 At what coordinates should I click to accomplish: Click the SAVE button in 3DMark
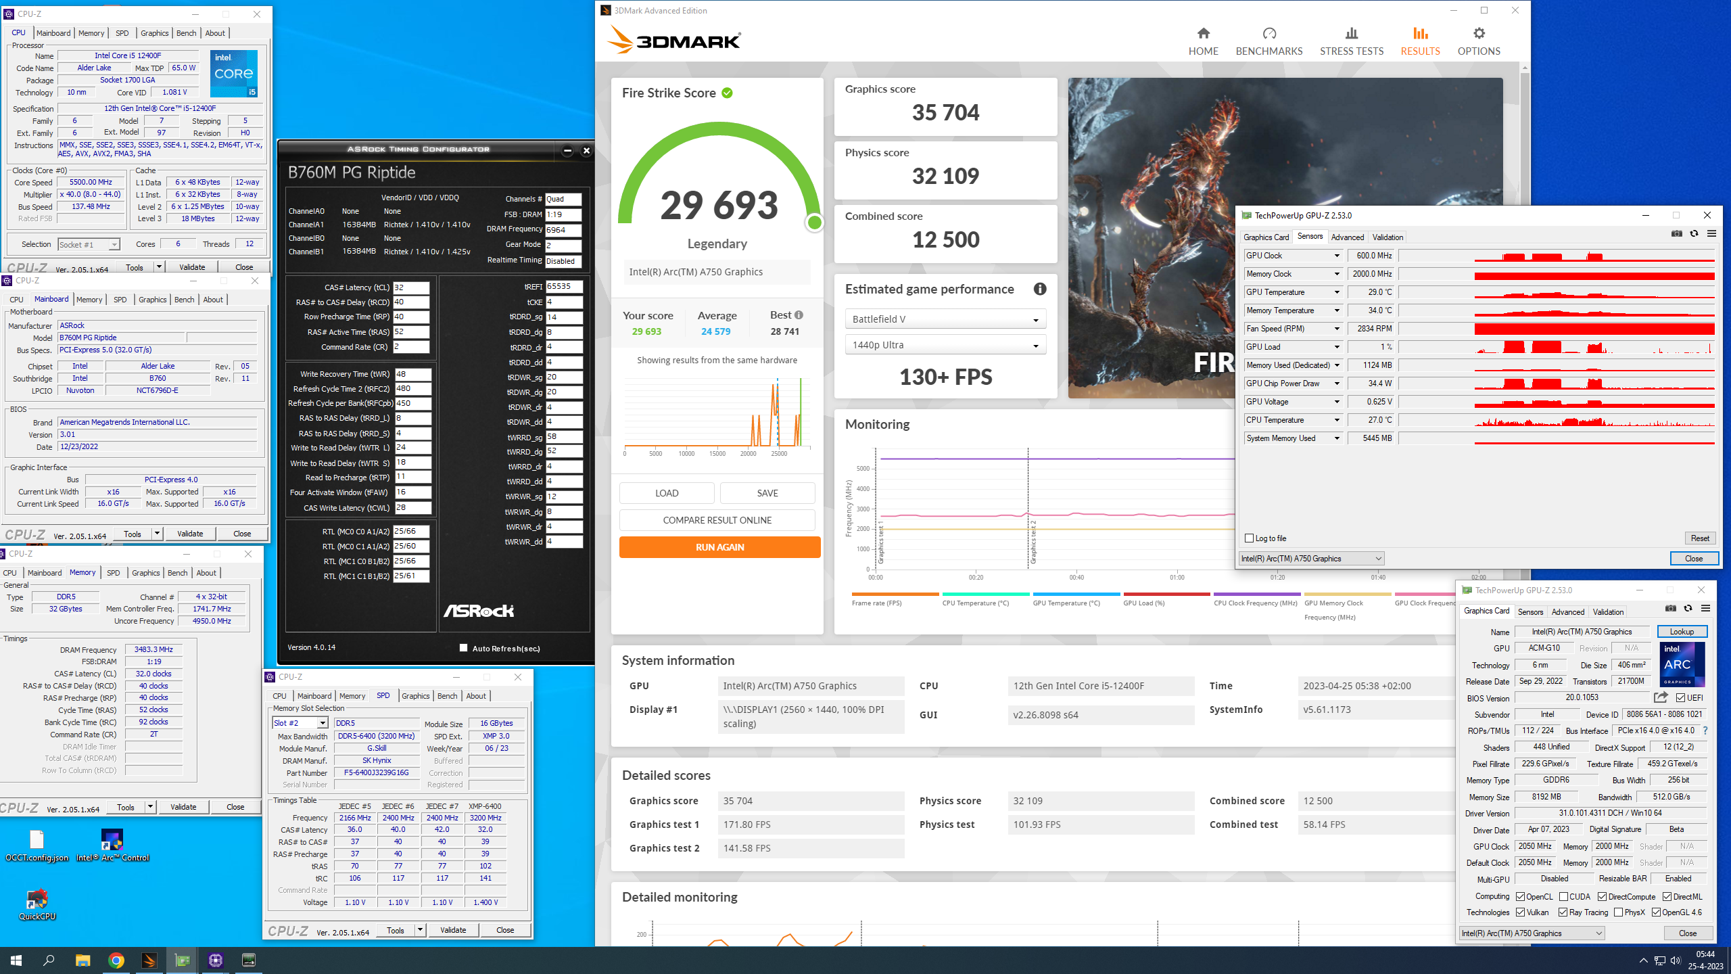click(767, 493)
